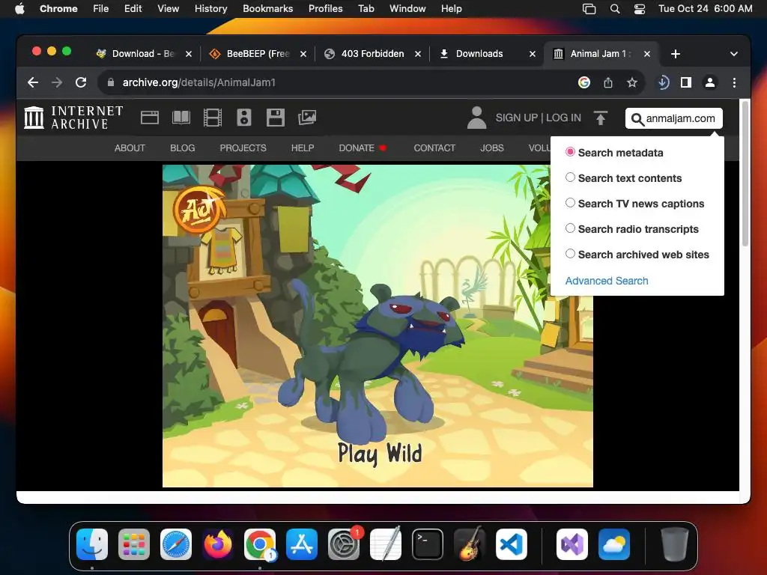
Task: Open the Texts book icon
Action: click(x=181, y=118)
